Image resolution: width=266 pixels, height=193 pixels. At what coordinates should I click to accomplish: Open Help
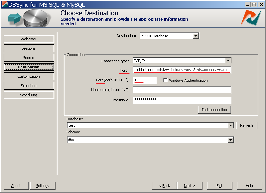(x=249, y=186)
